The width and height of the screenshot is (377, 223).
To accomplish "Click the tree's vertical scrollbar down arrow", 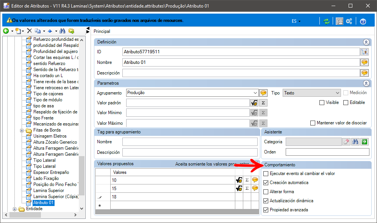I will (x=82, y=209).
